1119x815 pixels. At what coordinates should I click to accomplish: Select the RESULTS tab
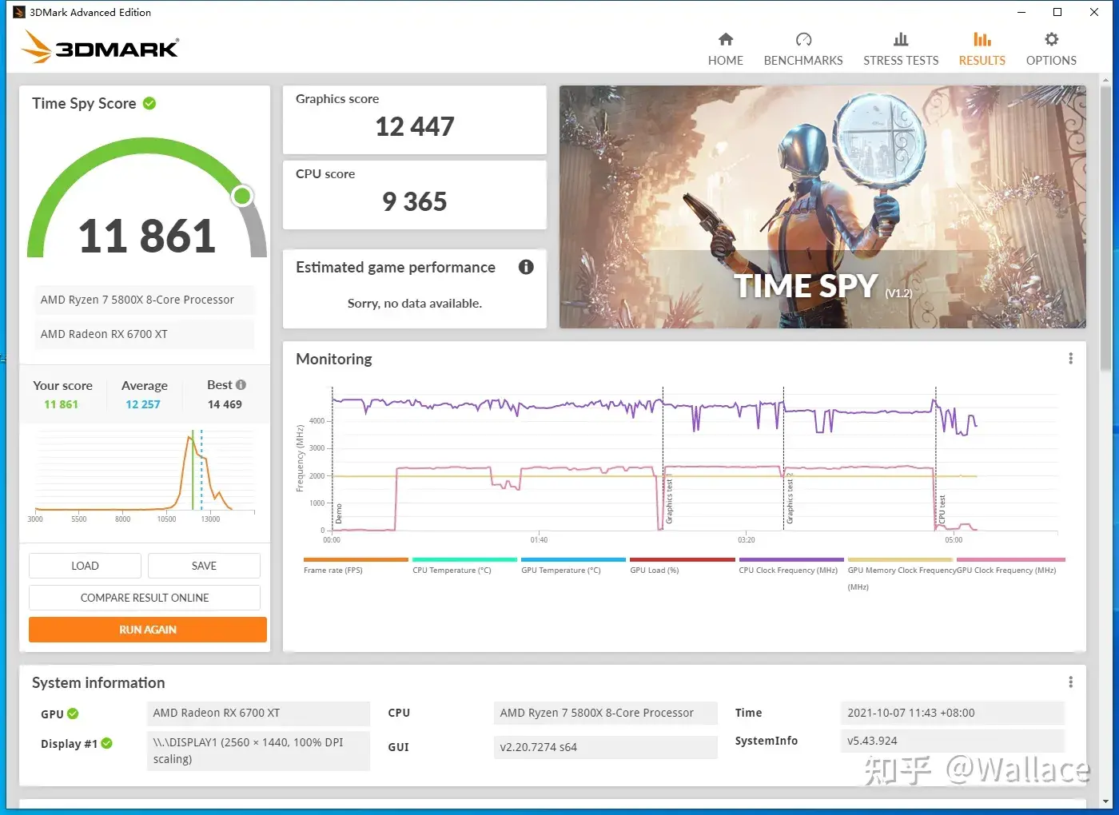[x=982, y=50]
